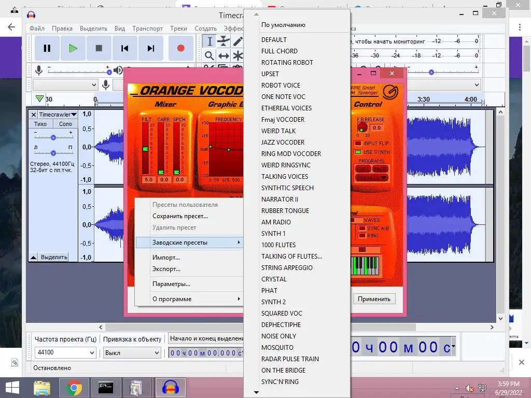Screen dimensions: 531x398
Task: Click the Orange Vocoder logo icon
Action: (390, 91)
